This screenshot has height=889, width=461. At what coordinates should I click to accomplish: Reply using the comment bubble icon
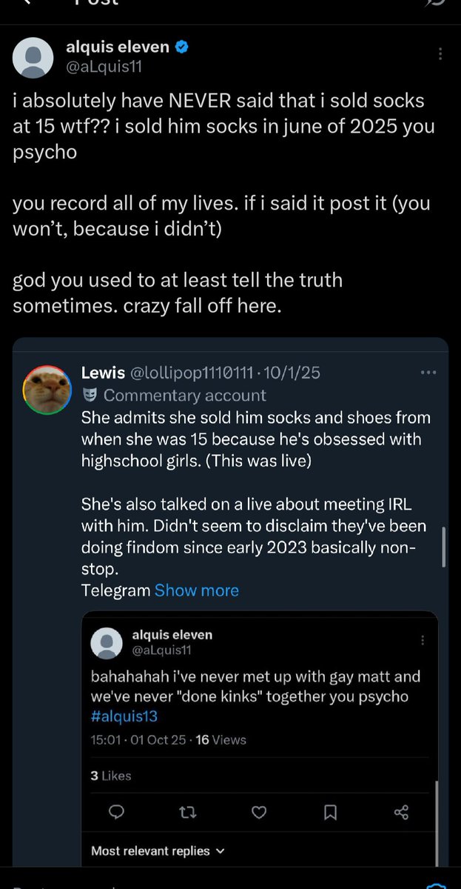(x=116, y=813)
